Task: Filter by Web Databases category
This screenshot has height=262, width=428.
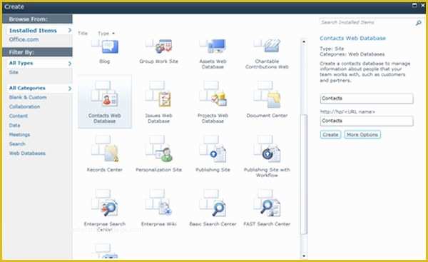Action: (x=27, y=153)
